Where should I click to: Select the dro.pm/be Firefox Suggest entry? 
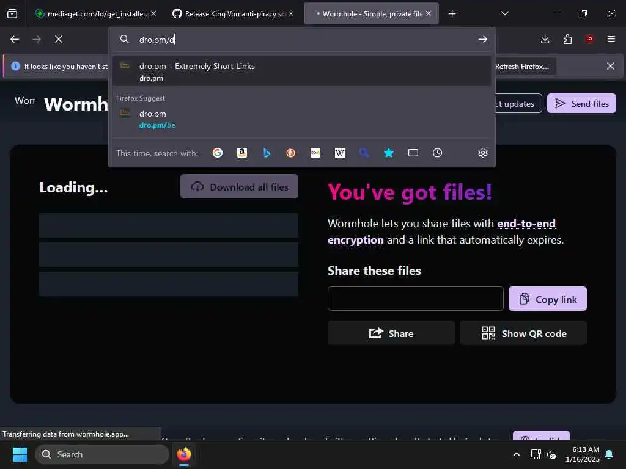point(302,119)
